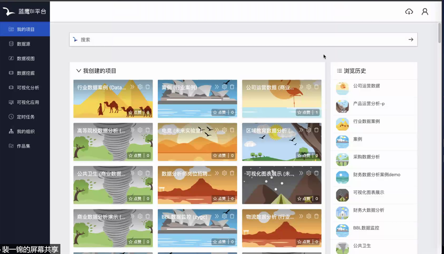Open 采购数据分析 from browsing history
The width and height of the screenshot is (444, 254).
pyautogui.click(x=366, y=157)
